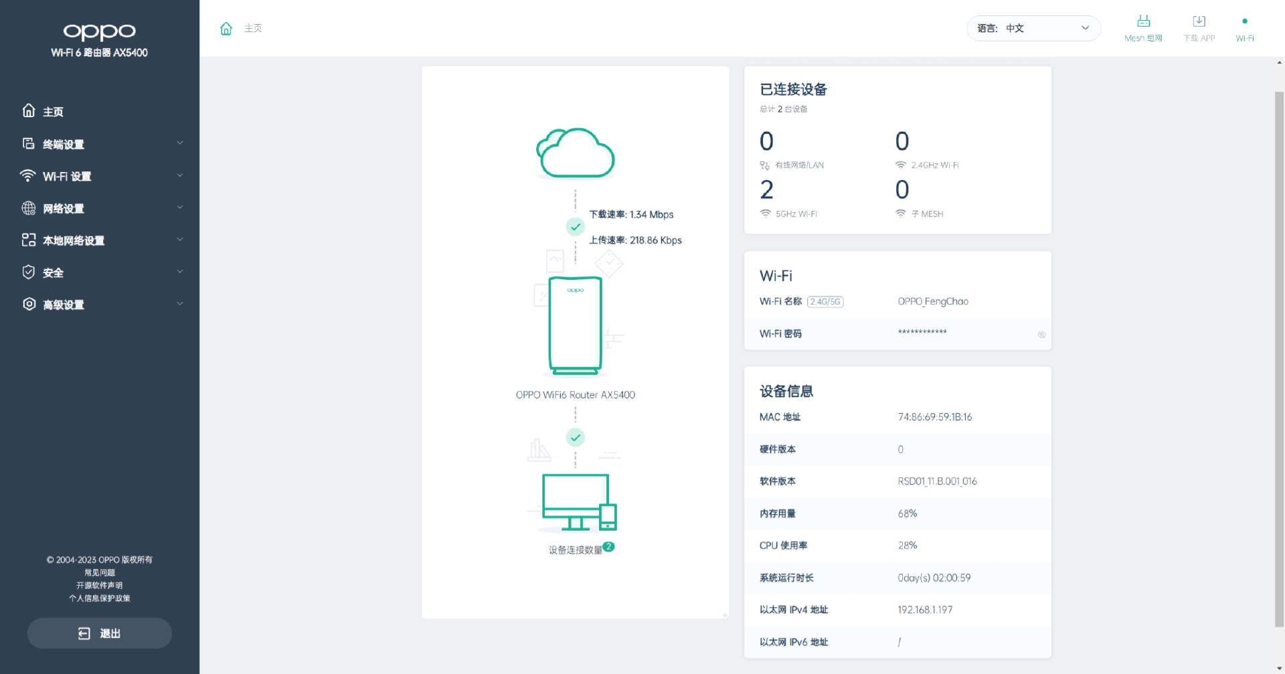Open 高级设置 in sidebar
The height and width of the screenshot is (674, 1285).
click(100, 305)
